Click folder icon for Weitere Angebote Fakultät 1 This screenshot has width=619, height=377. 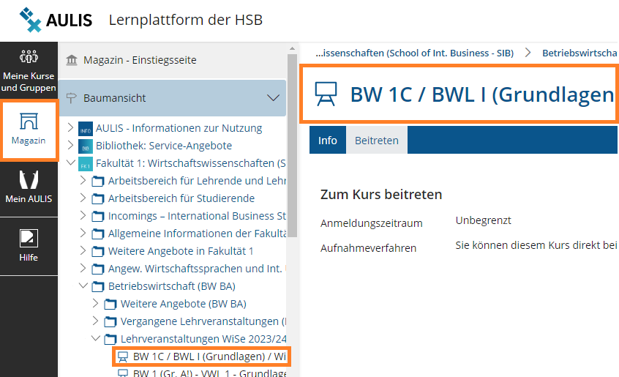point(98,252)
